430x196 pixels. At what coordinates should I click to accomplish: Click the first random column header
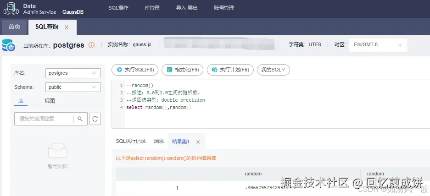coord(253,174)
